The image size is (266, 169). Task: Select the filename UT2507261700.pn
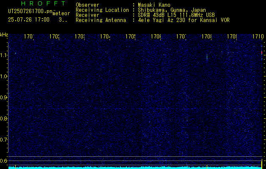coord(30,11)
